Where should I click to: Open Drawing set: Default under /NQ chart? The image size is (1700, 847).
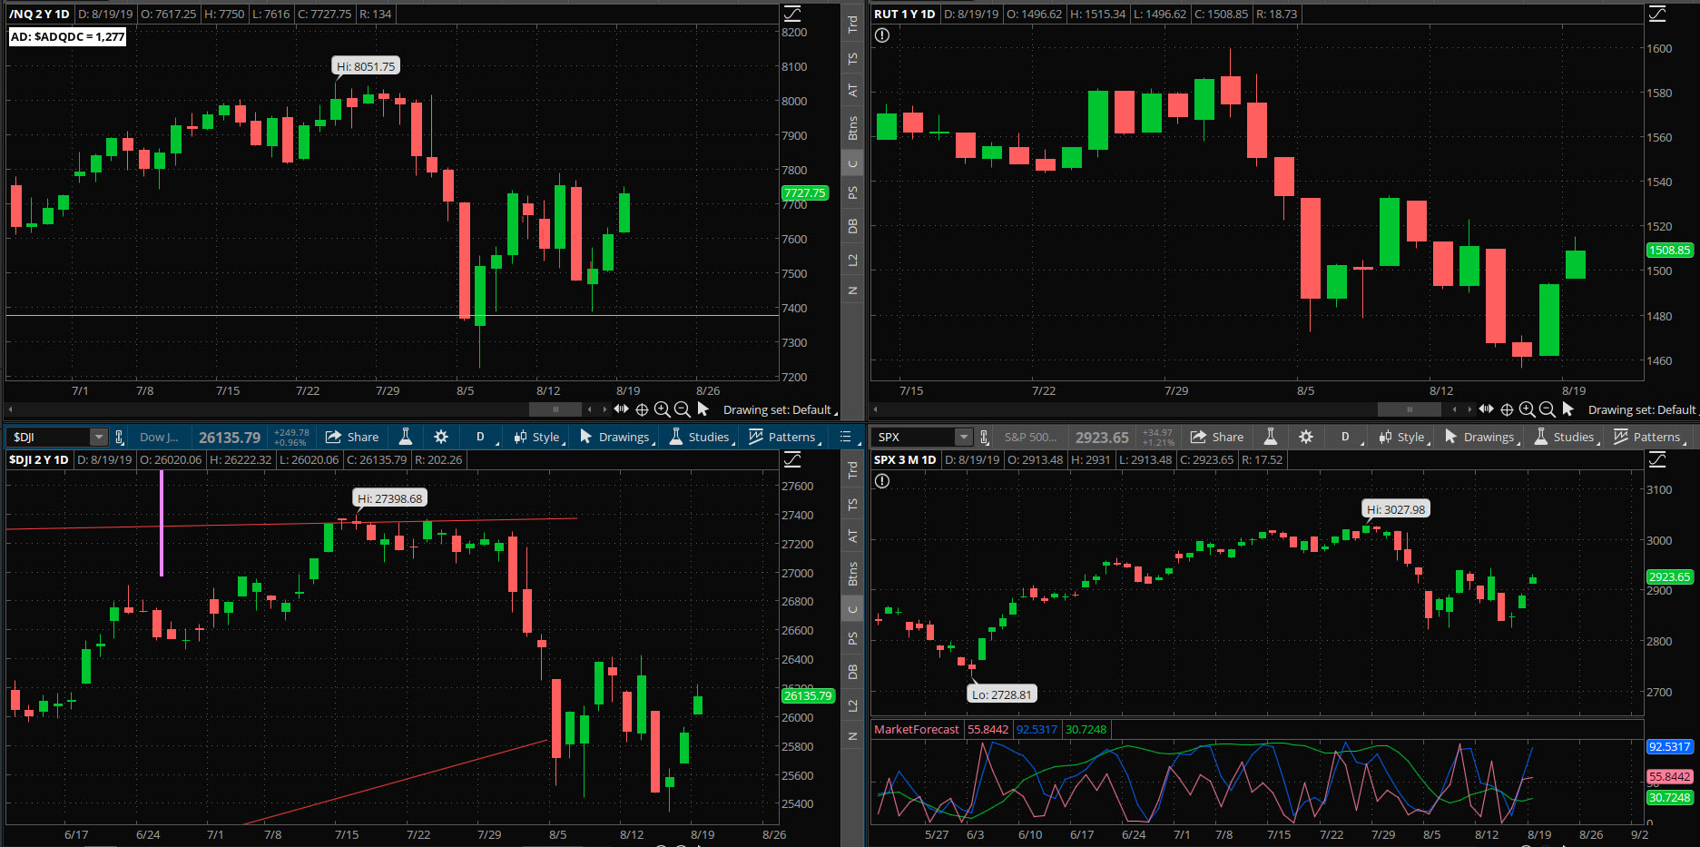(x=779, y=409)
